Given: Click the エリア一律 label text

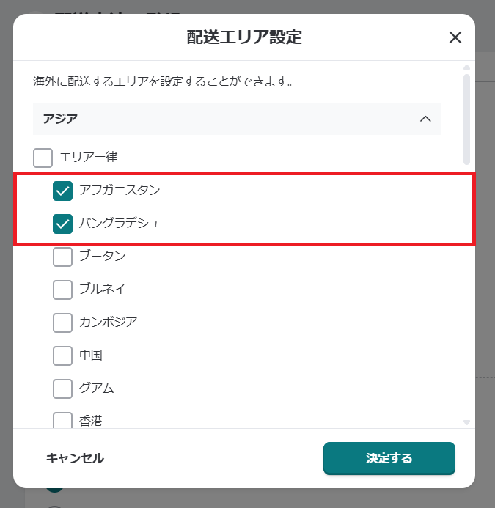Looking at the screenshot, I should point(88,157).
